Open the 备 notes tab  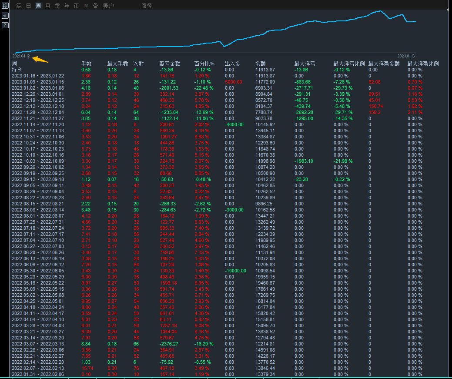point(95,6)
